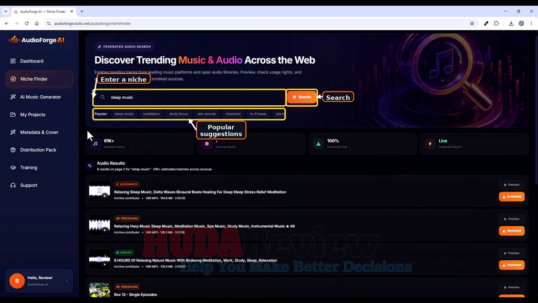Image resolution: width=538 pixels, height=303 pixels.
Task: Download the Relaxing Harp Music track
Action: (x=512, y=230)
